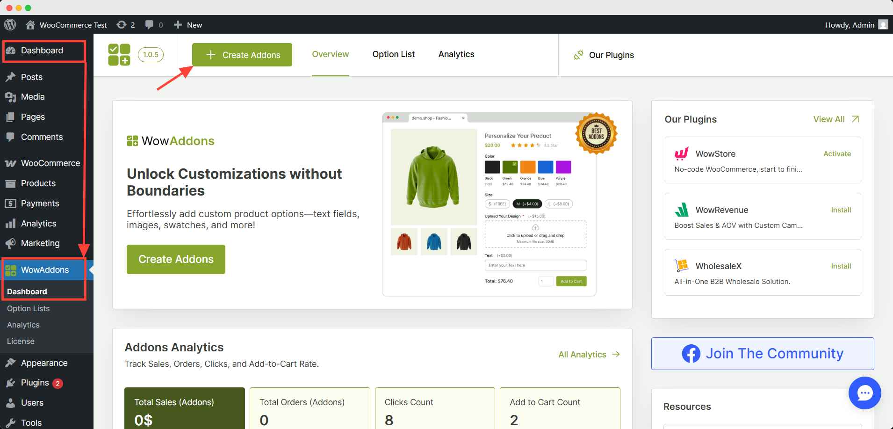The height and width of the screenshot is (429, 893).
Task: Click the black hoodie thumbnail
Action: 464,242
